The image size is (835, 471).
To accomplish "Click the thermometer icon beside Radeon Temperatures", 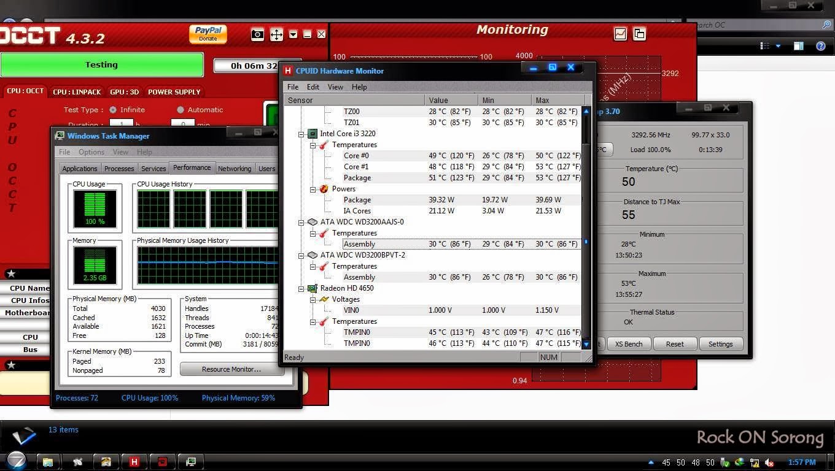I will (x=324, y=321).
